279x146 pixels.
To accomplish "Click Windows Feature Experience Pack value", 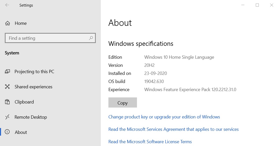I will (x=190, y=90).
